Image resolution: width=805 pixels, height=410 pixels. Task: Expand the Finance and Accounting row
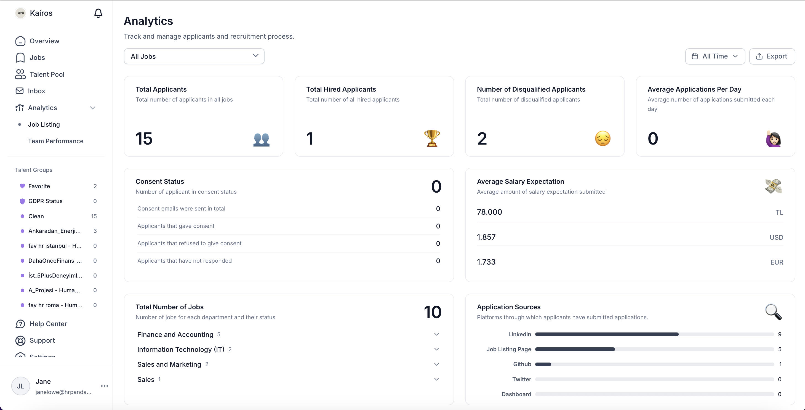point(436,334)
